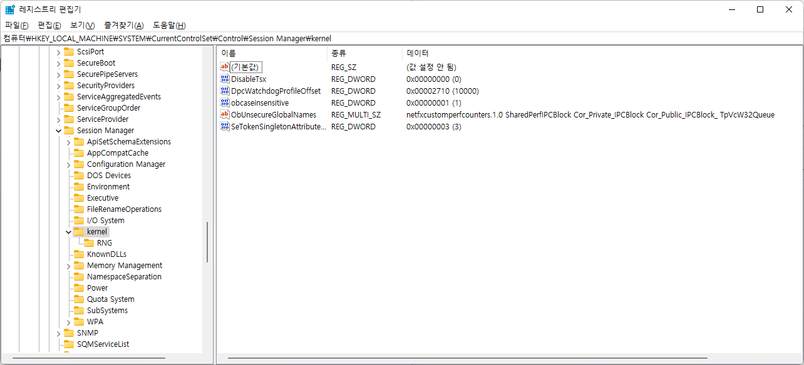Viewport: 804px width, 365px height.
Task: Click the SQMServiceList folder icon
Action: pyautogui.click(x=68, y=344)
